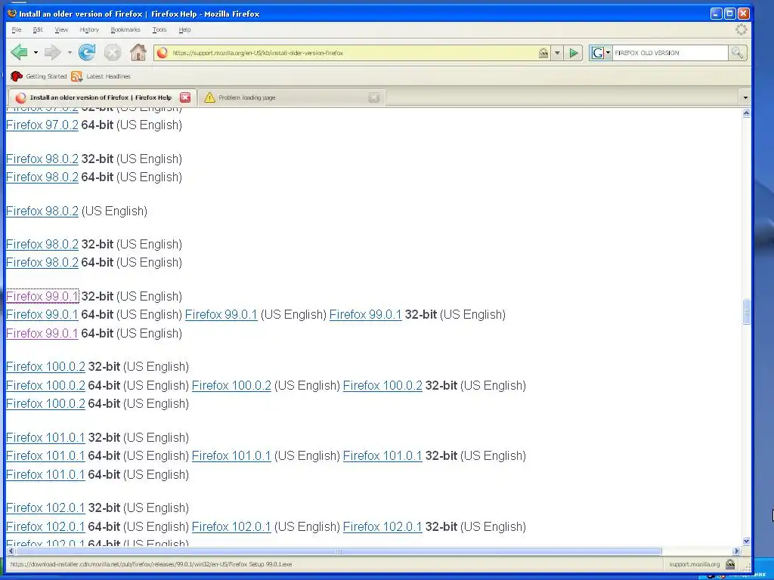
Task: Expand the address bar history dropdown
Action: click(557, 53)
